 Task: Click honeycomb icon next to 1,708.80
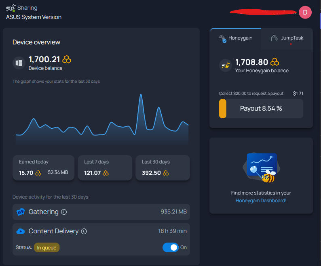pos(275,62)
